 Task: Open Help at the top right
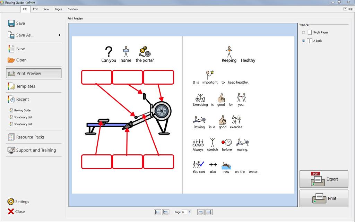click(x=348, y=9)
